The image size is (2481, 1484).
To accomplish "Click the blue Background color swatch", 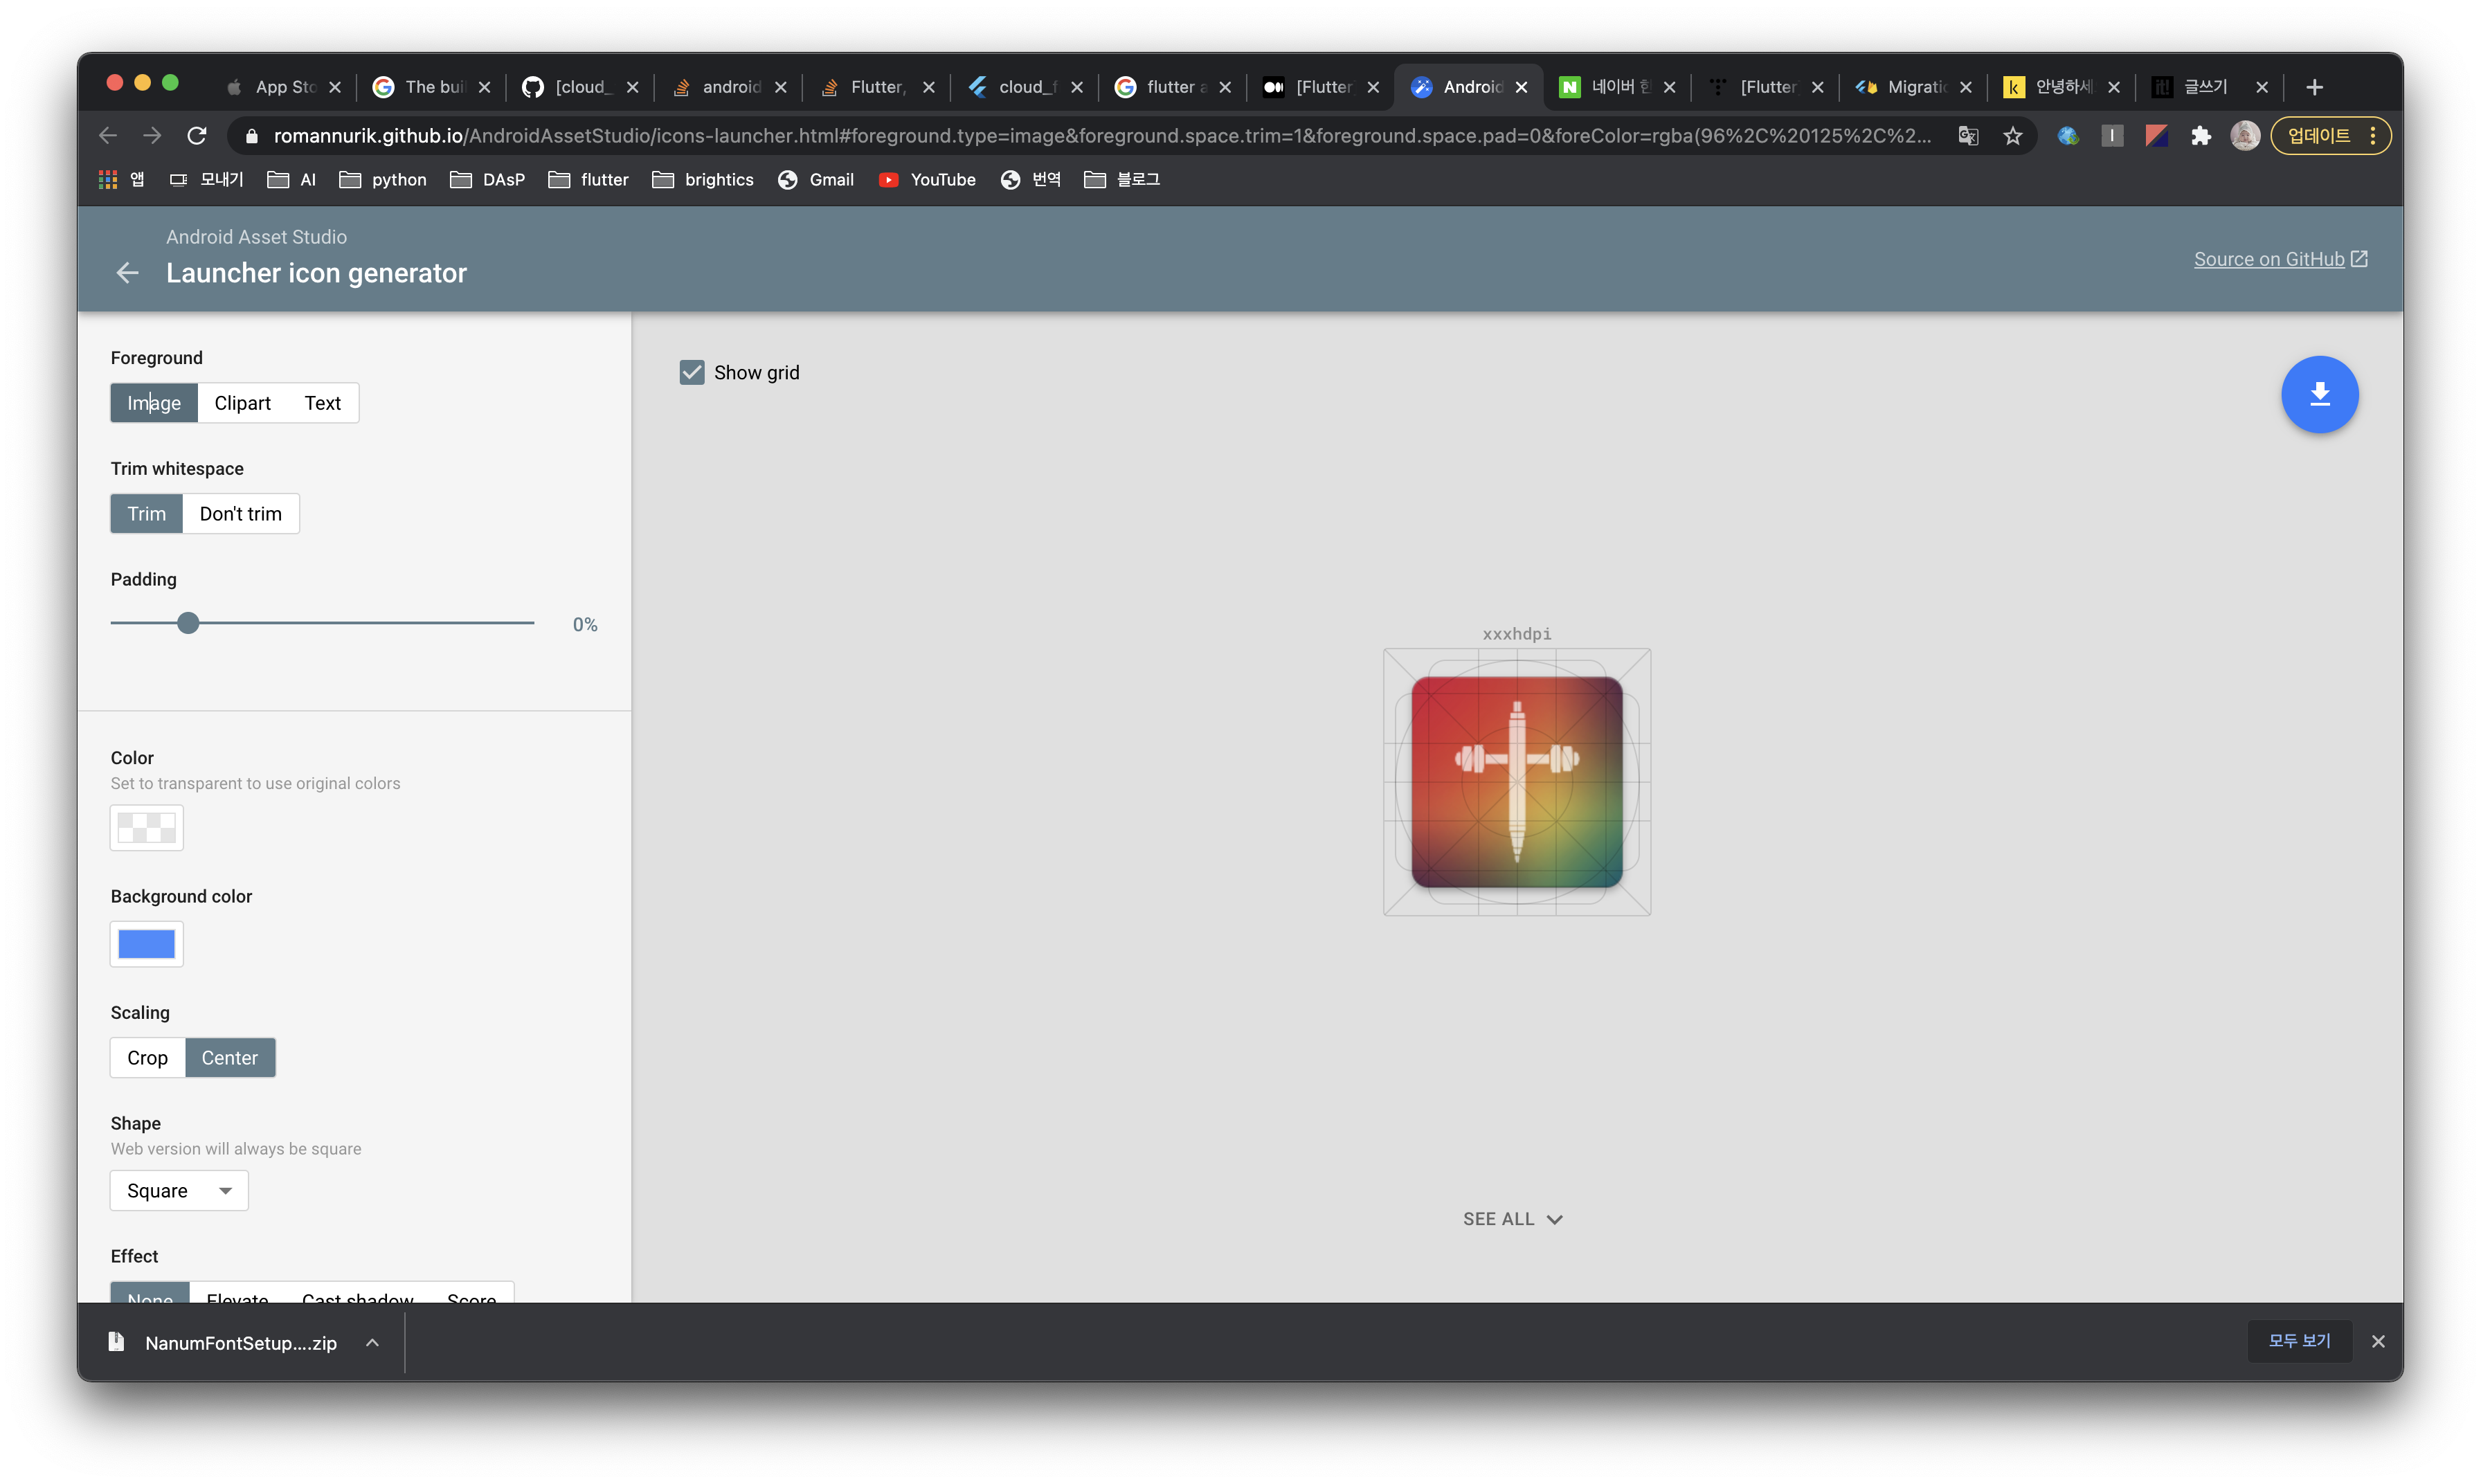I will click(x=146, y=944).
